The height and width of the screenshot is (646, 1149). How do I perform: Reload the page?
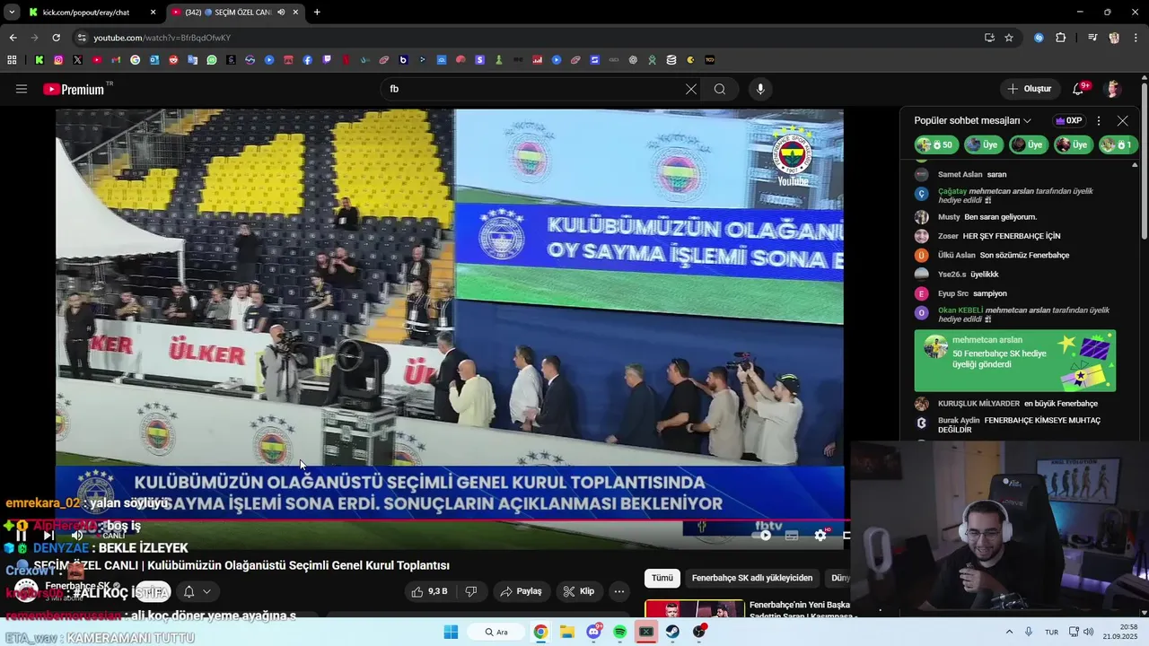tap(56, 38)
